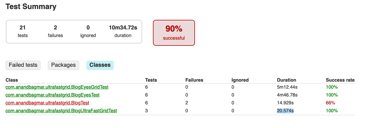Image resolution: width=380 pixels, height=128 pixels.
Task: Switch to the Failed tests tab
Action: click(x=23, y=65)
